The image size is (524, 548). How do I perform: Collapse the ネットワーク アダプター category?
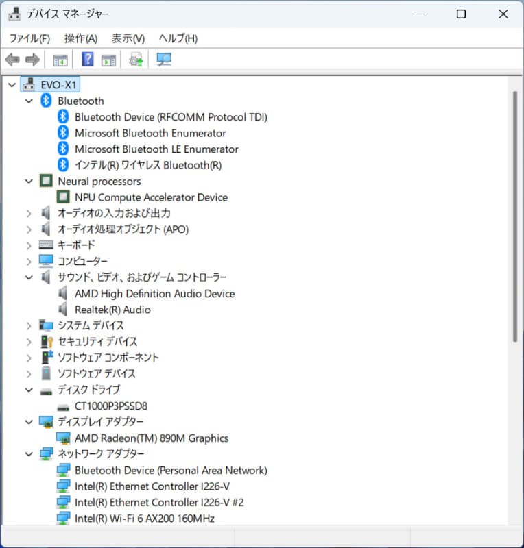pos(29,454)
